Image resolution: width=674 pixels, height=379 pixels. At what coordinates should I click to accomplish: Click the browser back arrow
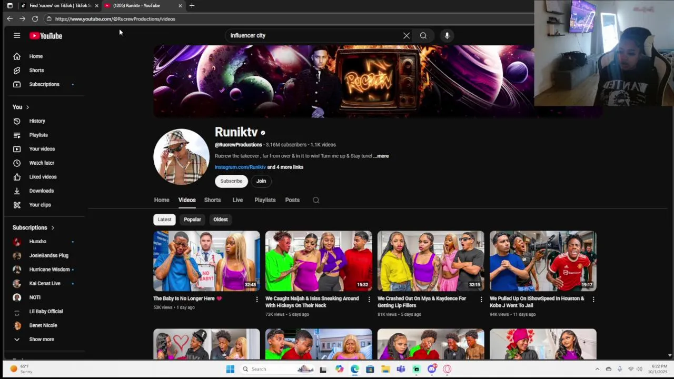point(9,19)
